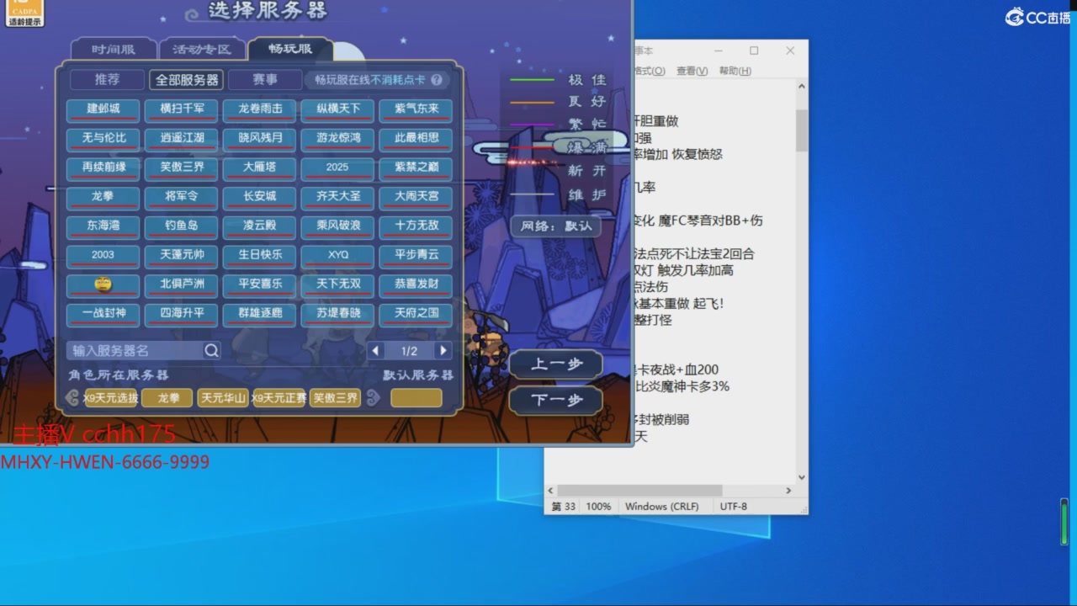Click scroll-up arrow in Notepad vertical scrollbar
The height and width of the screenshot is (606, 1077).
(802, 86)
